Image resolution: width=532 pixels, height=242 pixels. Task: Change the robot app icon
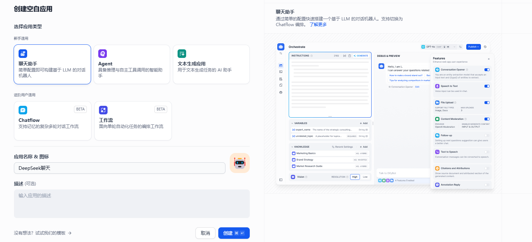click(x=239, y=163)
